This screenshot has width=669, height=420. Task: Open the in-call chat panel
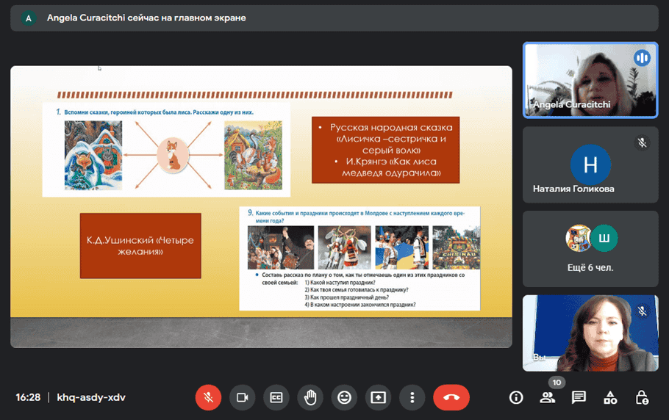579,397
